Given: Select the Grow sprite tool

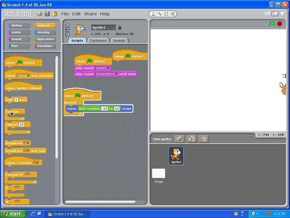Looking at the screenshot, I should [x=166, y=14].
